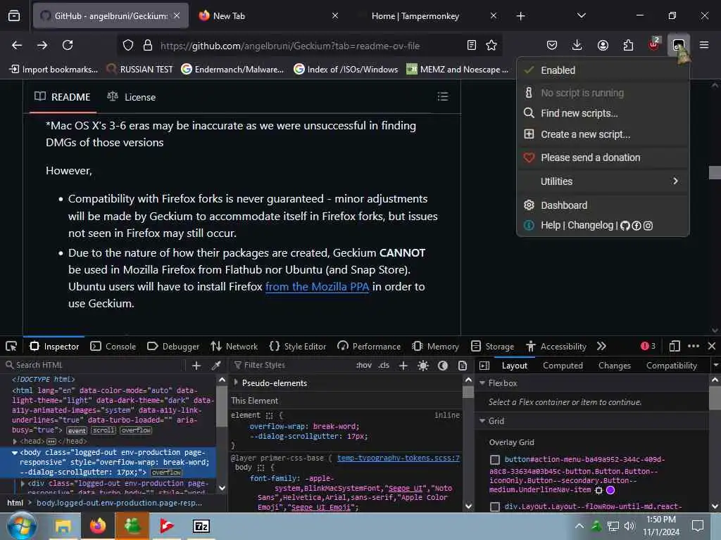
Task: Click Search HTML input field
Action: pyautogui.click(x=95, y=365)
